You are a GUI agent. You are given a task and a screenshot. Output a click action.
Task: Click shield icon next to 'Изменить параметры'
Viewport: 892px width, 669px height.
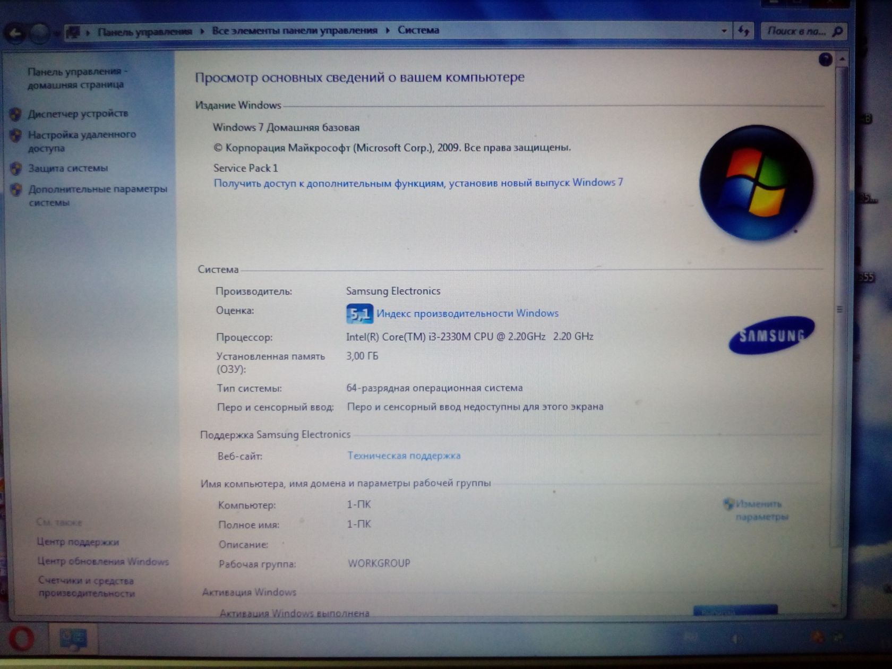coord(728,504)
